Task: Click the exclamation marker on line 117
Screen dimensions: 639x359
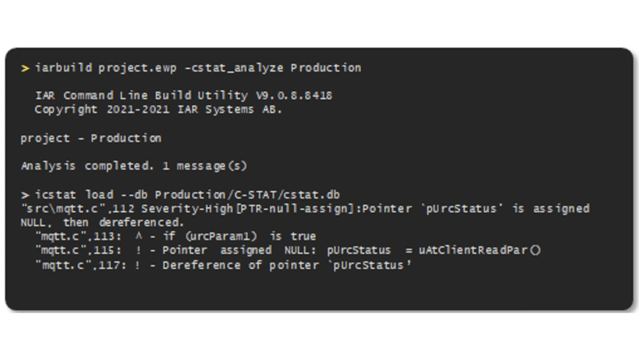Action: pyautogui.click(x=138, y=265)
